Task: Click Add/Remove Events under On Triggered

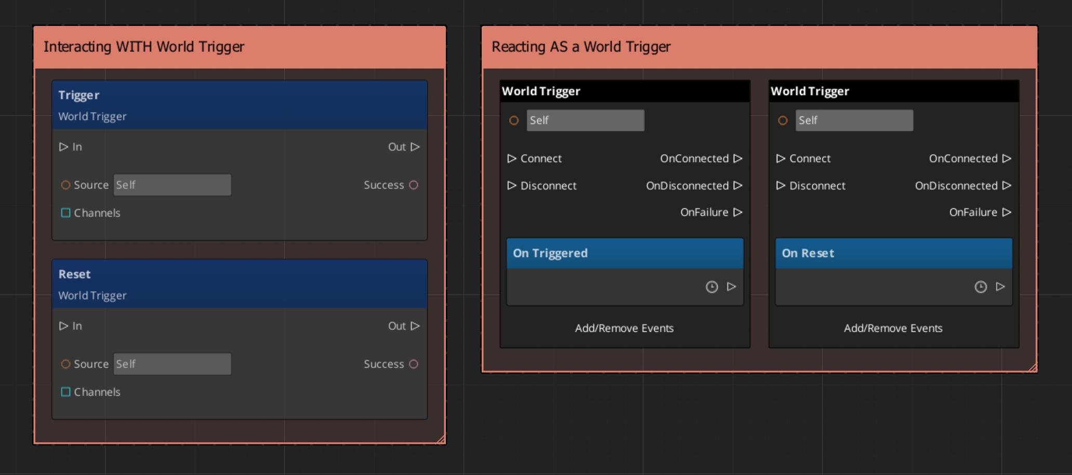Action: [624, 328]
